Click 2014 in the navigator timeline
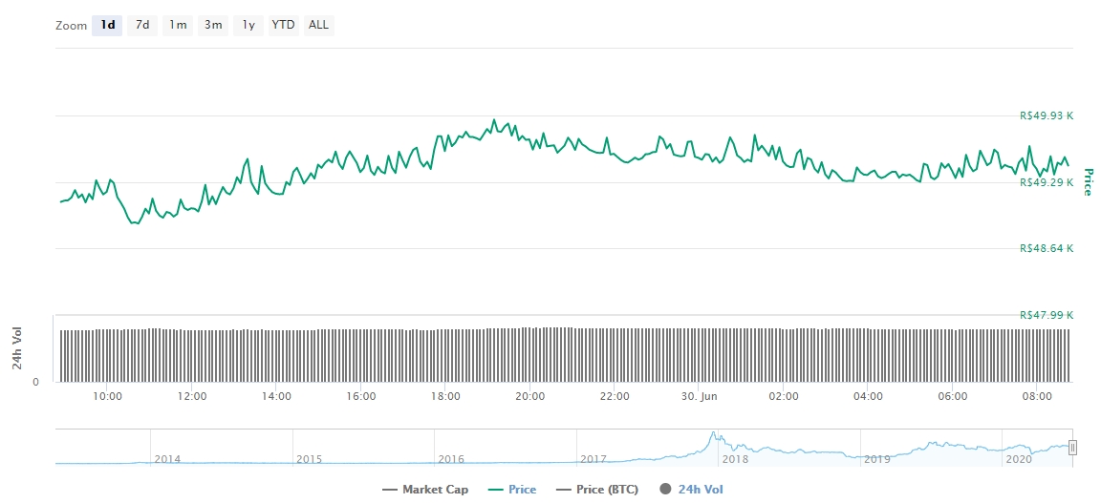The height and width of the screenshot is (503, 1101). coord(167,459)
